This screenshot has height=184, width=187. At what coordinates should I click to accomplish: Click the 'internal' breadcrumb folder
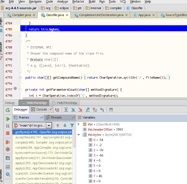(93, 8)
